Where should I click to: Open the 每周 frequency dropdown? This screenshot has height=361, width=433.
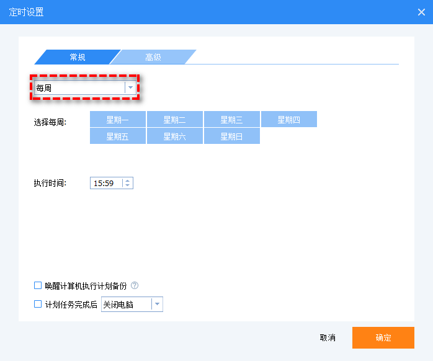tap(130, 88)
